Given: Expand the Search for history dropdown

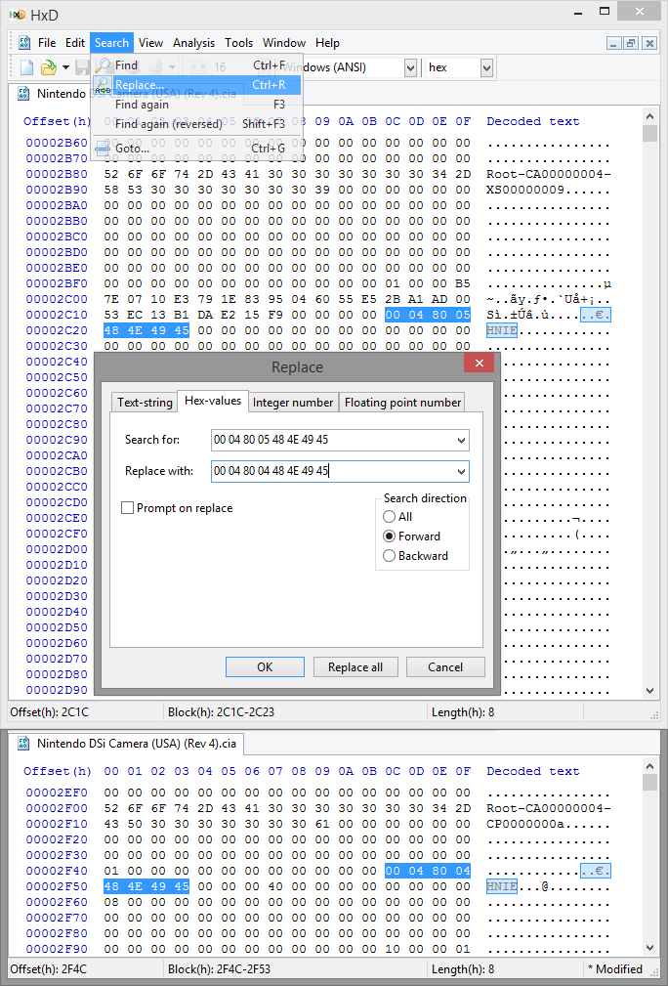Looking at the screenshot, I should (x=461, y=440).
